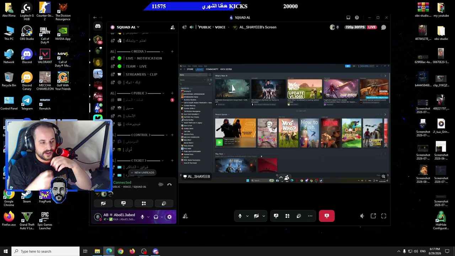Viewport: 455px width, 256px height.
Task: Add a channel to the TICKET category
Action: [x=172, y=160]
